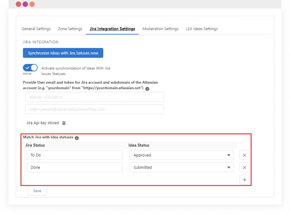
Task: Edit the Done Jira status field
Action: 74,167
